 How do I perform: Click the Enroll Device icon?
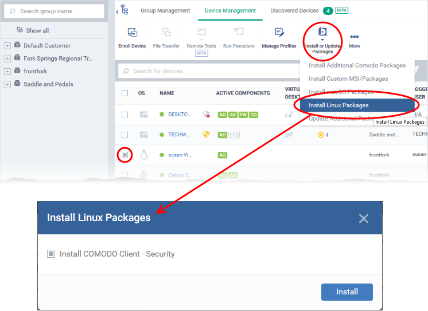tap(133, 33)
